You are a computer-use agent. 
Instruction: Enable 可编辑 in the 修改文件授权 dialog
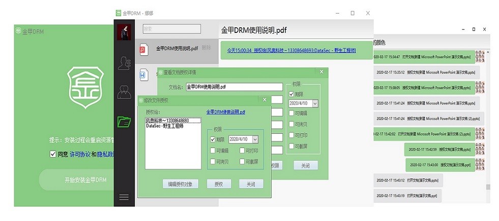(213, 151)
